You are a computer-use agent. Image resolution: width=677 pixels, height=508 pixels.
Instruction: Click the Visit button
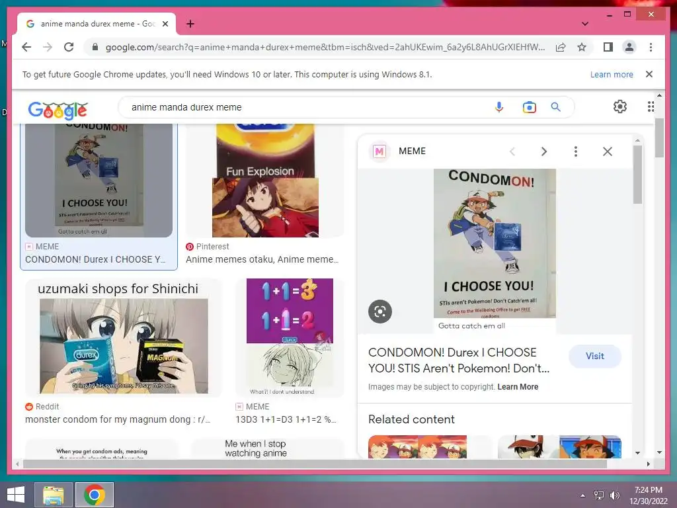click(x=594, y=356)
